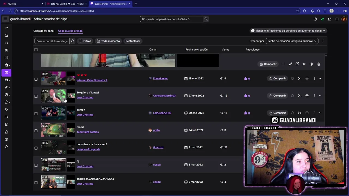Open the hamburger navigation menu

(x=5, y=19)
